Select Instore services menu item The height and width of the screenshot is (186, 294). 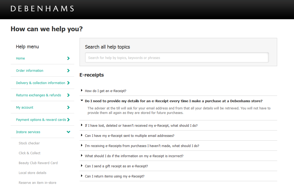pos(28,132)
